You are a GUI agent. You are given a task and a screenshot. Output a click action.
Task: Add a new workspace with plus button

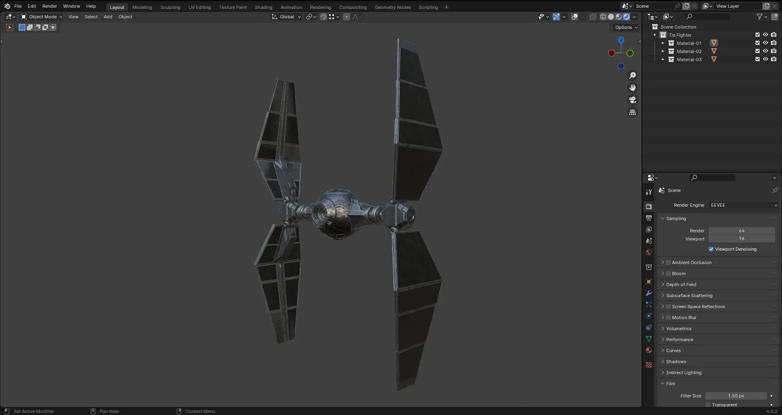pos(446,7)
